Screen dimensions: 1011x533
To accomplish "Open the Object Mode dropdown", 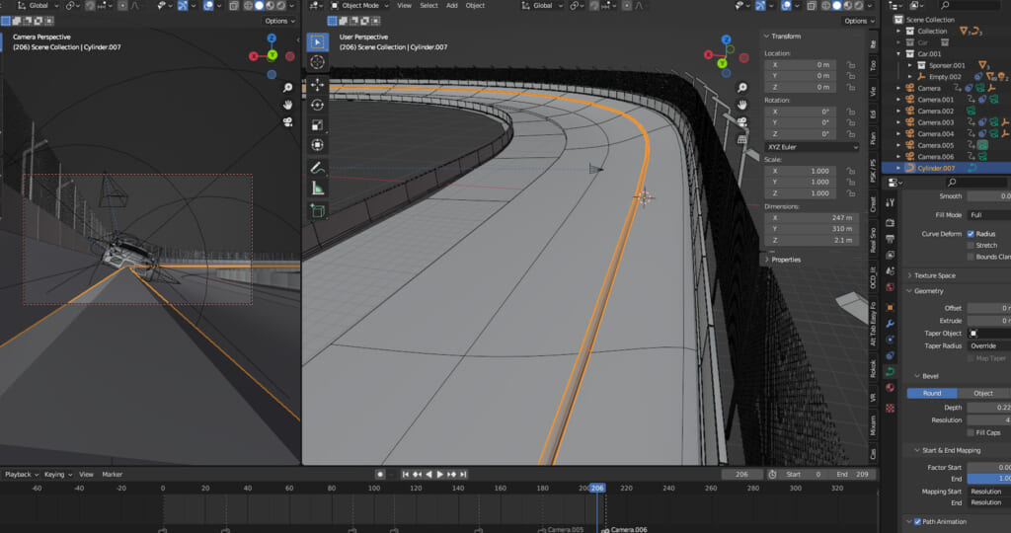I will click(360, 5).
